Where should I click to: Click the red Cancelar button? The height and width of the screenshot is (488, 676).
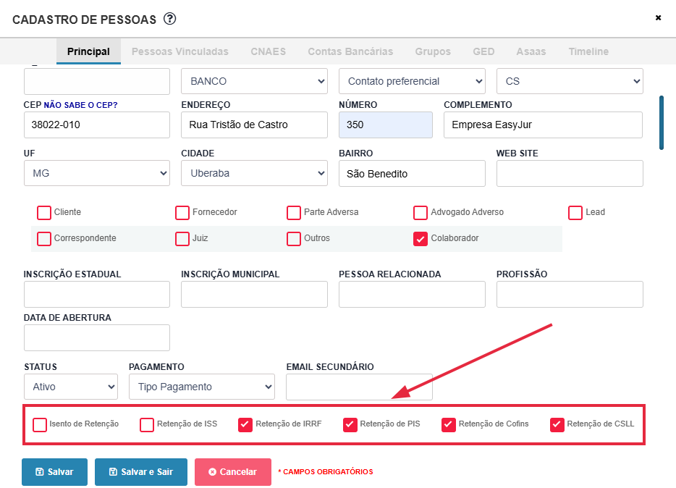[x=232, y=471]
